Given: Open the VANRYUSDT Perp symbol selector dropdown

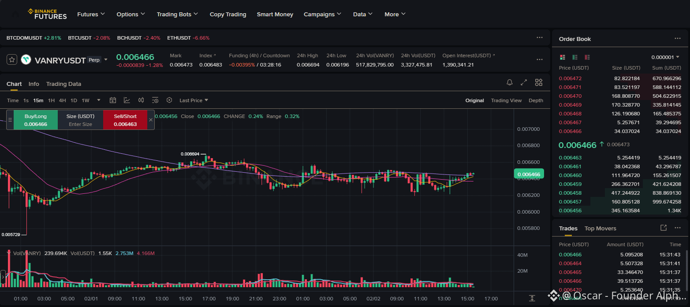Looking at the screenshot, I should point(105,59).
